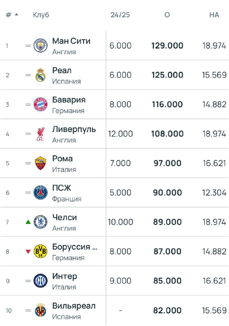
Task: Click the Bayern Munich club logo
Action: coord(40,104)
